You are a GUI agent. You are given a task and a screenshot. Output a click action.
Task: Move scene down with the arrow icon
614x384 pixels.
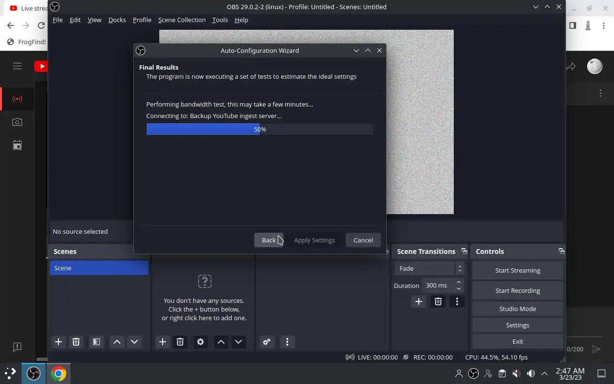134,342
